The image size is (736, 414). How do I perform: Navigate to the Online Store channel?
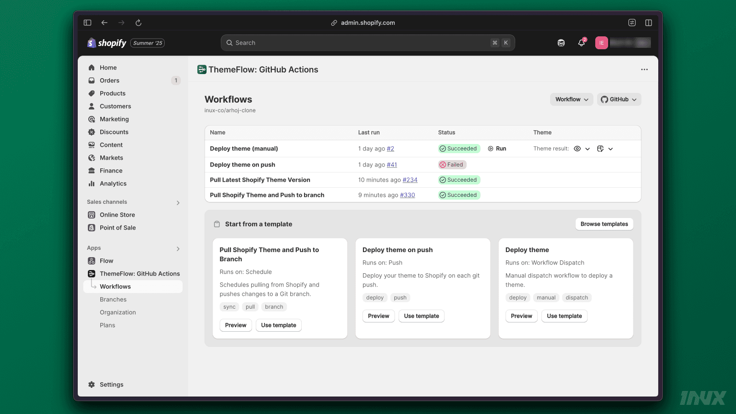117,214
